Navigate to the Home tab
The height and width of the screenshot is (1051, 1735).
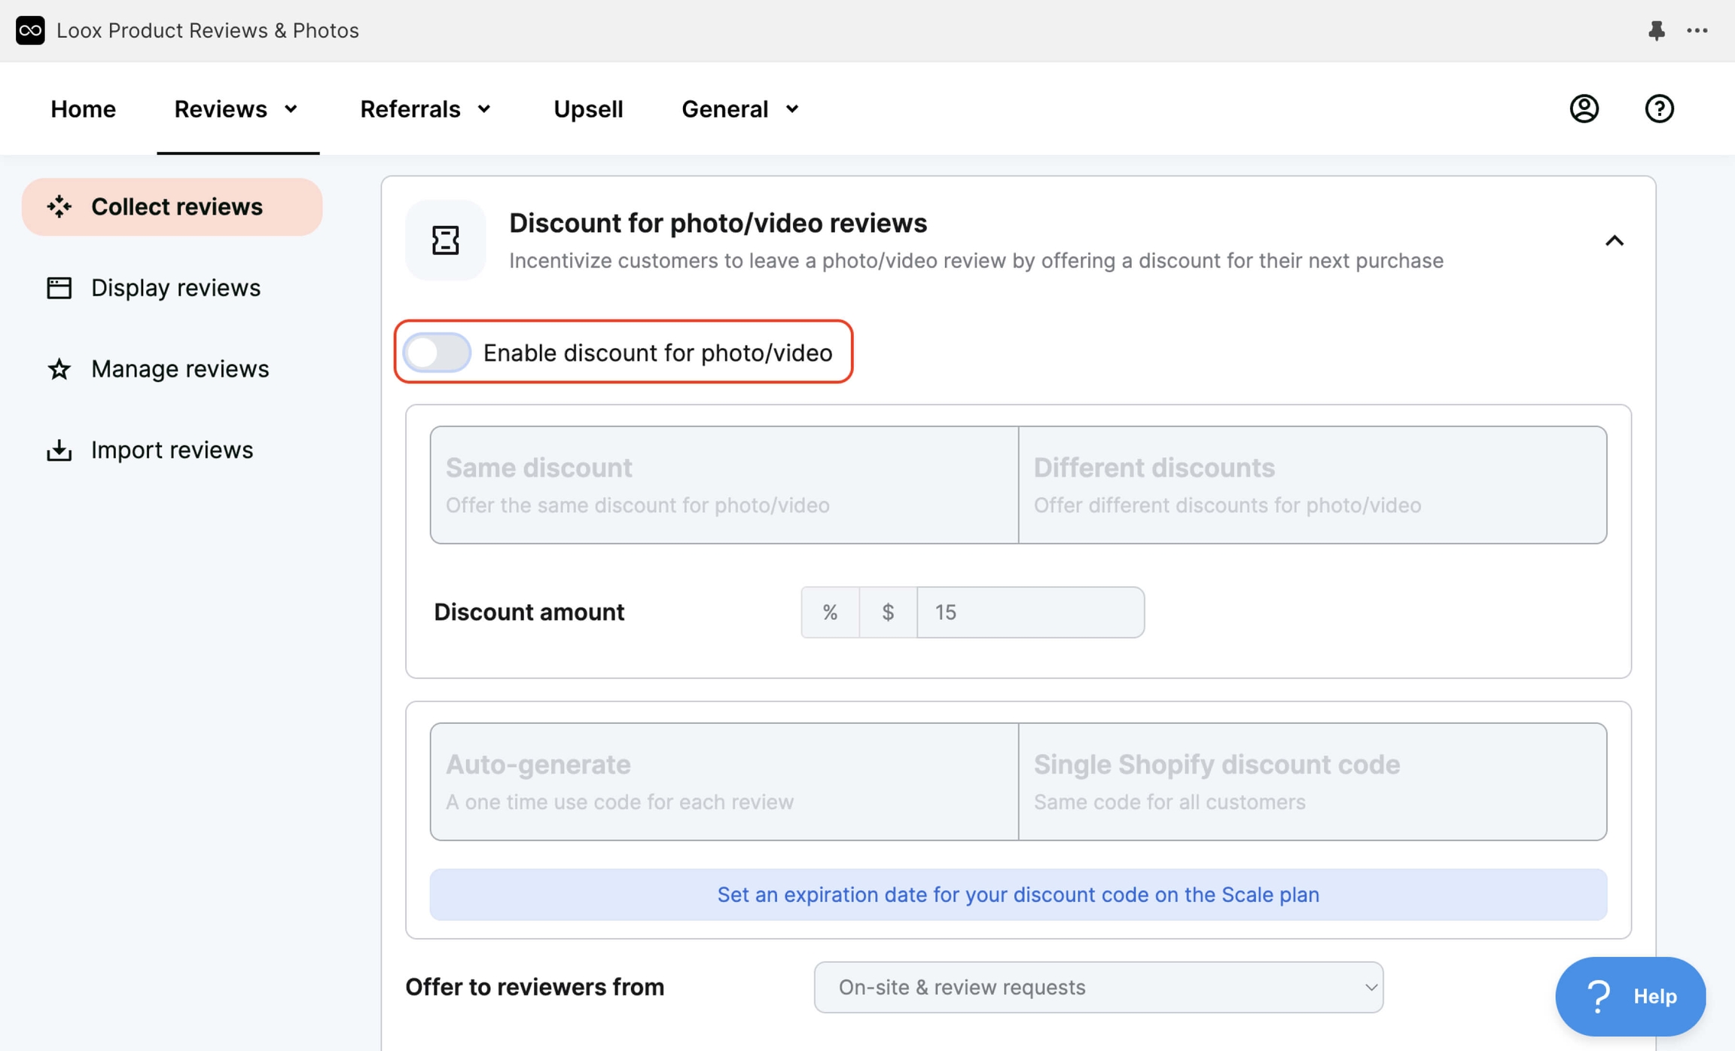[83, 108]
